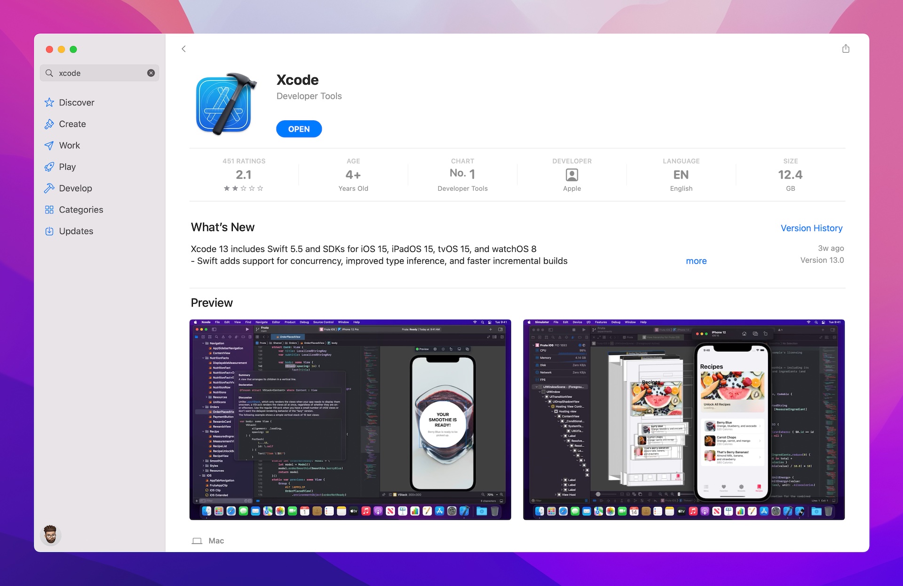903x586 pixels.
Task: Click the search input field
Action: click(x=99, y=73)
